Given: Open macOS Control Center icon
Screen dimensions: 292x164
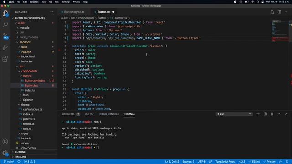Looking at the screenshot, I should (263, 2).
